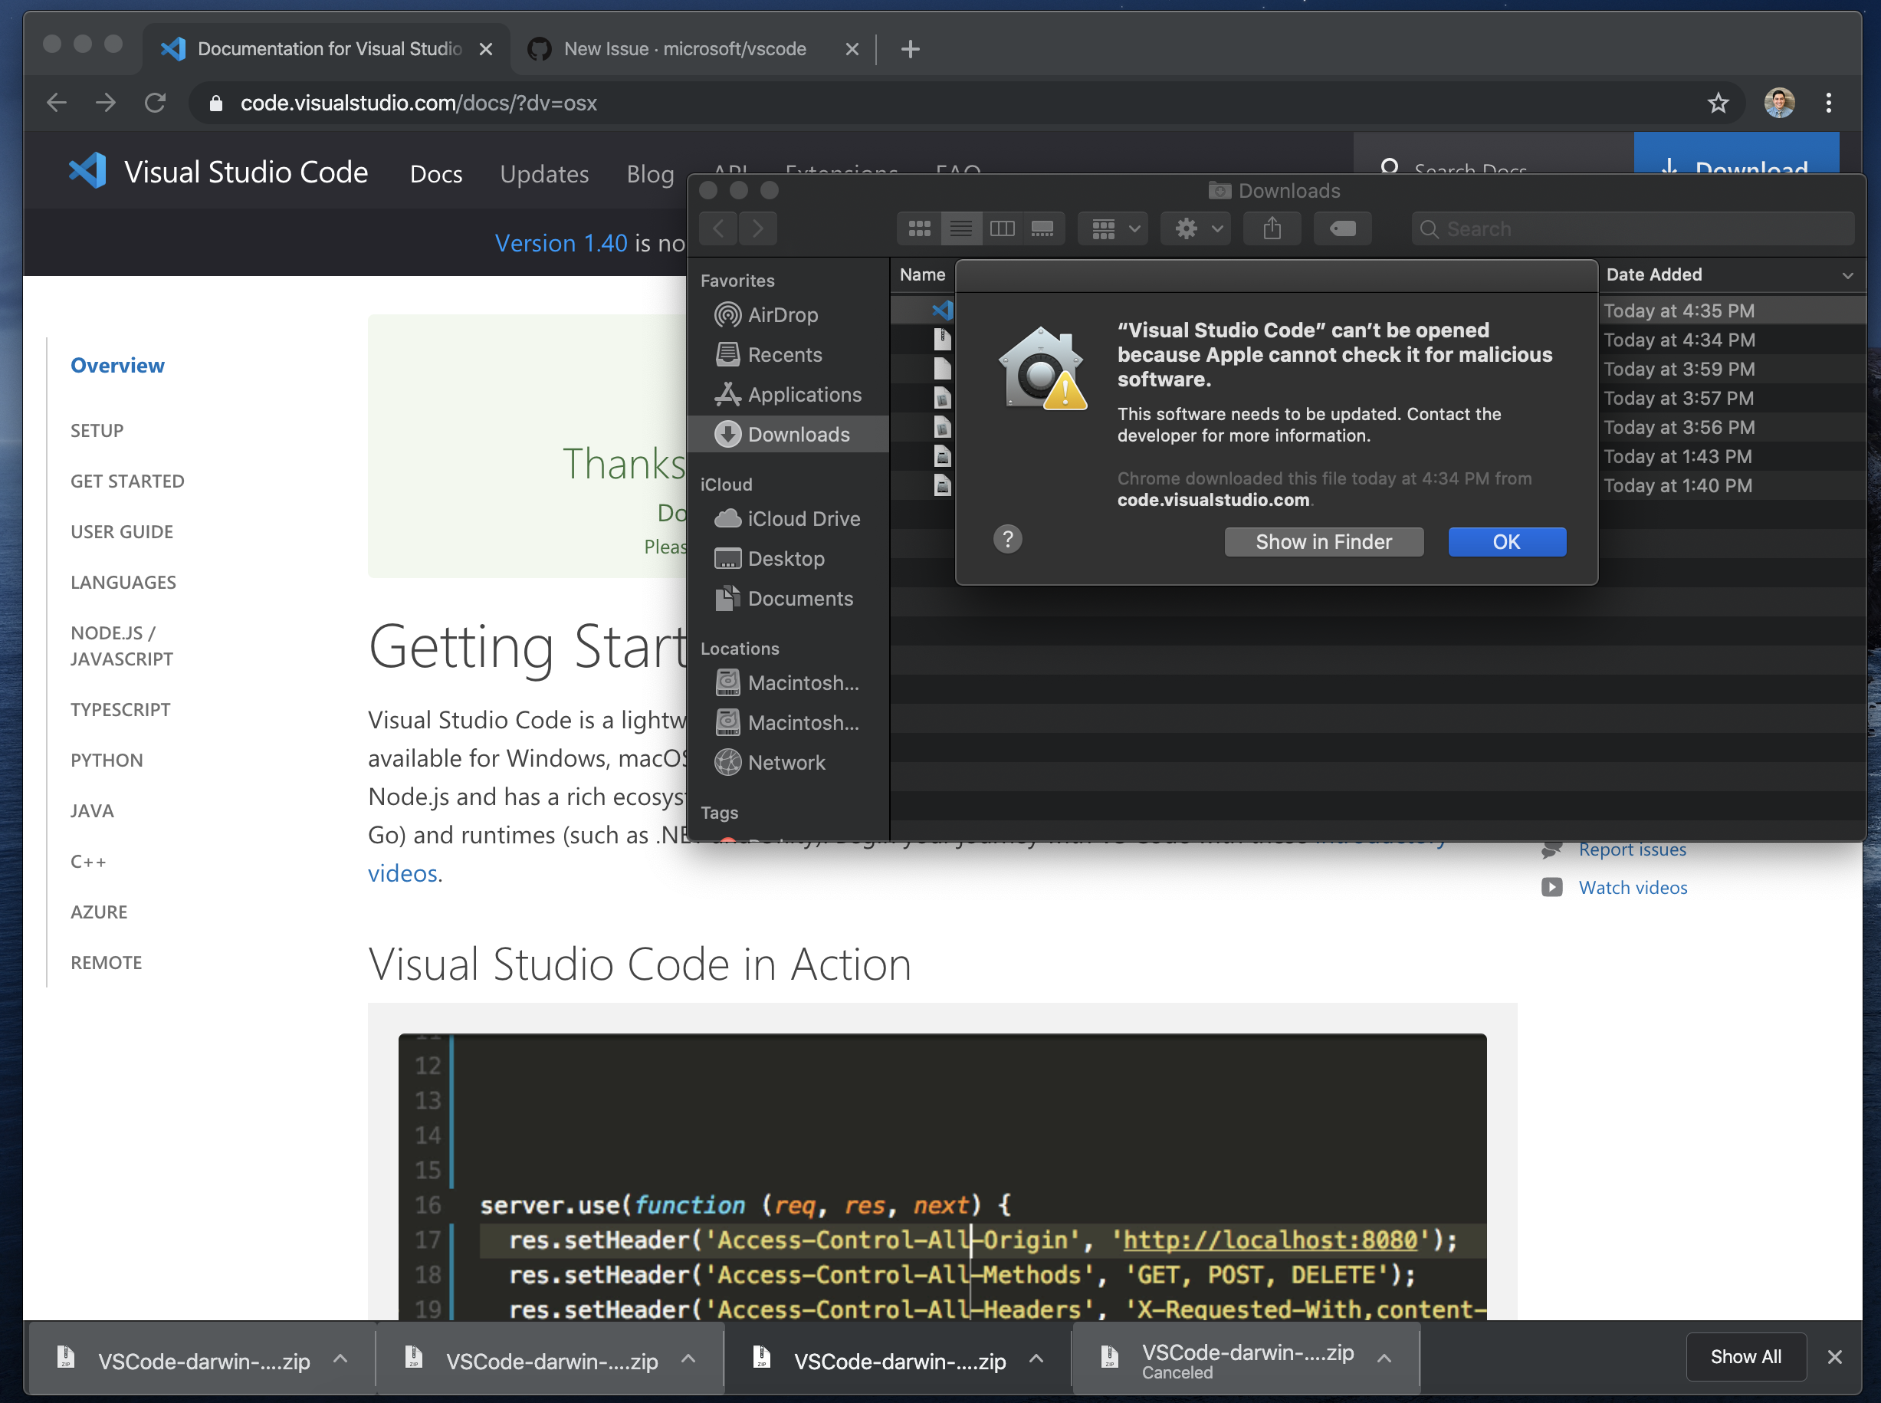Viewport: 1881px width, 1403px height.
Task: Open Docs in the site navigation
Action: 435,173
